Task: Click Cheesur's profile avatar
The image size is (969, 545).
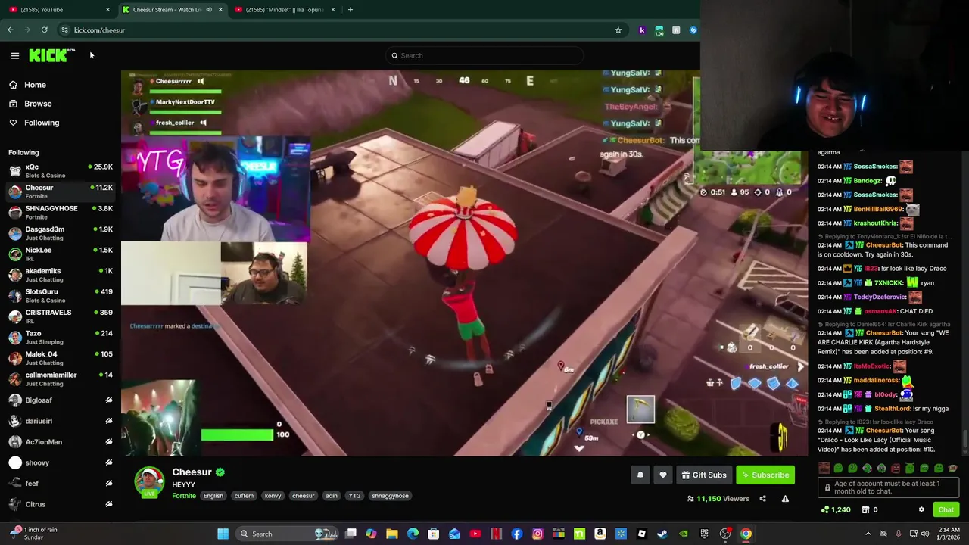Action: (x=149, y=482)
